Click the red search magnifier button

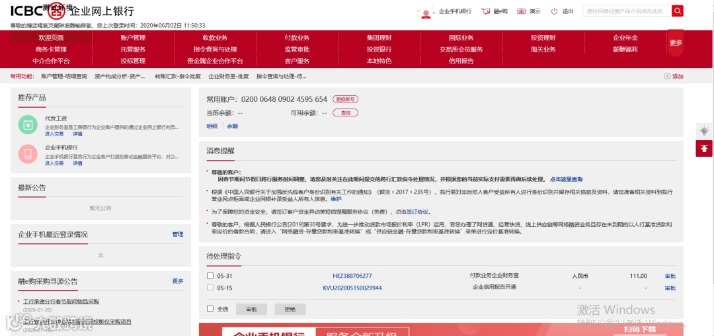[x=678, y=11]
